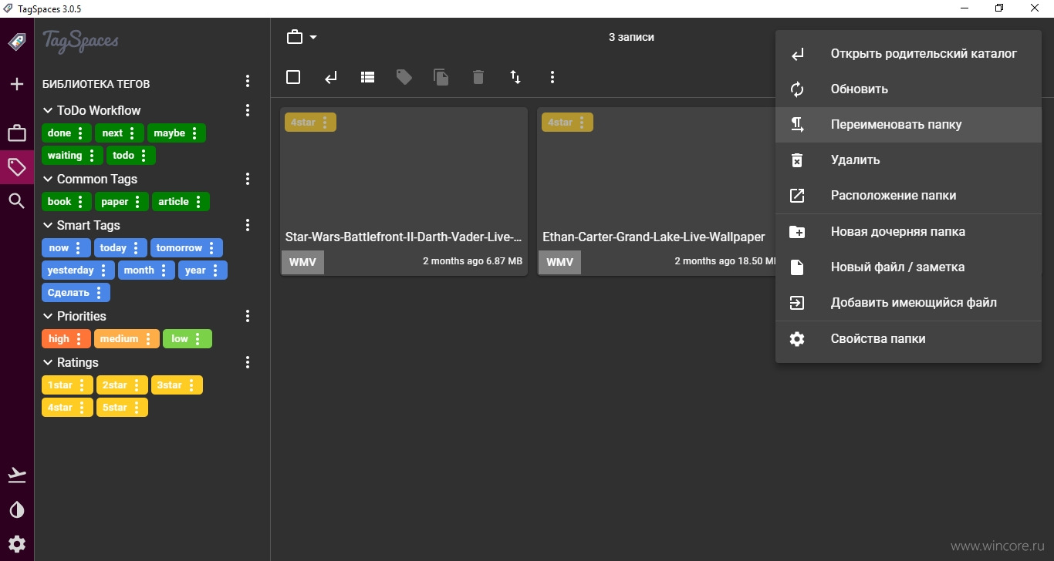Choose 'Обновить' from the context menu

pyautogui.click(x=908, y=89)
